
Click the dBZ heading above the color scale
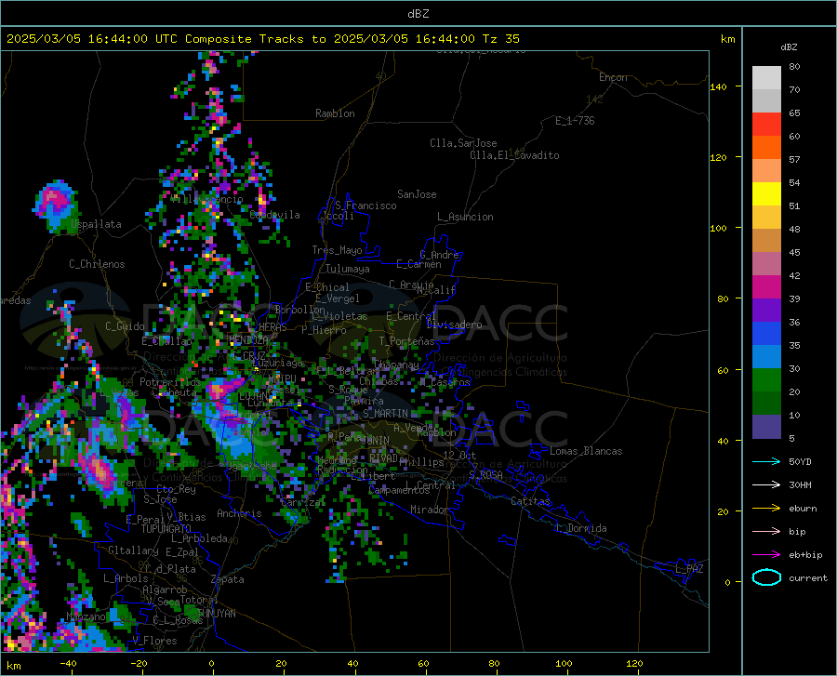789,46
